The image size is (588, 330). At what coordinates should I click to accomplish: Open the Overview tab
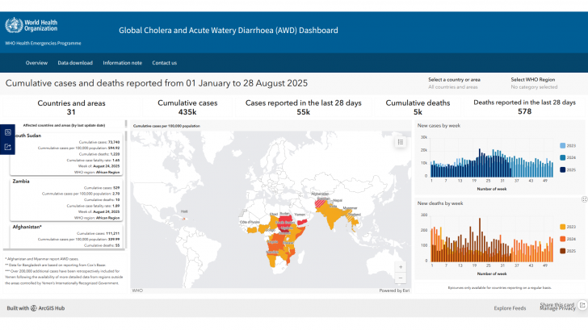[x=36, y=62]
